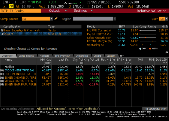The height and width of the screenshot is (121, 169).
Task: Expand the Comp Source ISE dropdown arrow
Action: coord(51,19)
